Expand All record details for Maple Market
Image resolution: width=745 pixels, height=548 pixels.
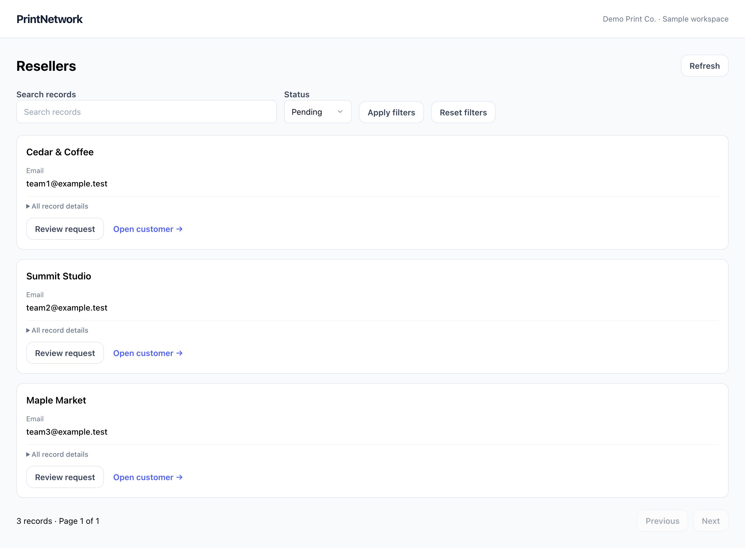[57, 454]
